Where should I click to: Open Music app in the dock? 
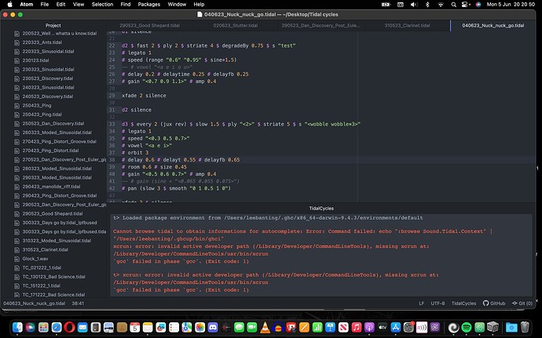357,327
